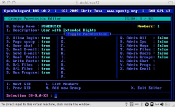Viewport: 175px width, 107px height.
Task: Click the 'Admin Sys' false value
Action: click(163, 42)
